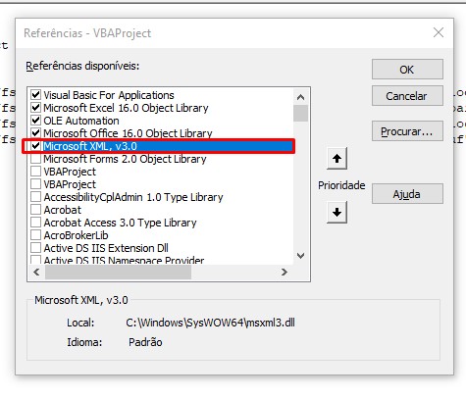Check Active DS IIS Extension Dll
466x399 pixels.
35,248
